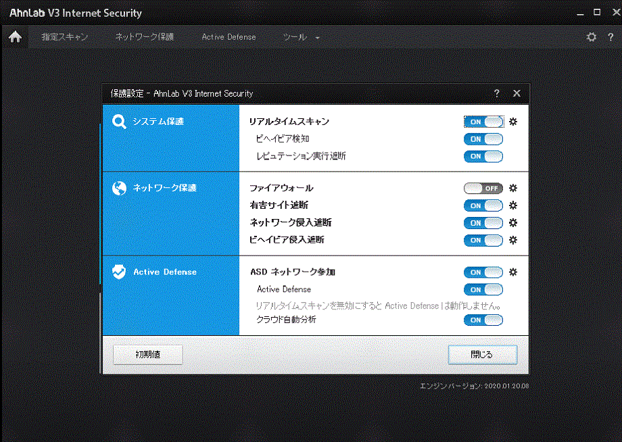
Task: Toggle ビヘイビア侵入遮断 switch
Action: pos(483,240)
